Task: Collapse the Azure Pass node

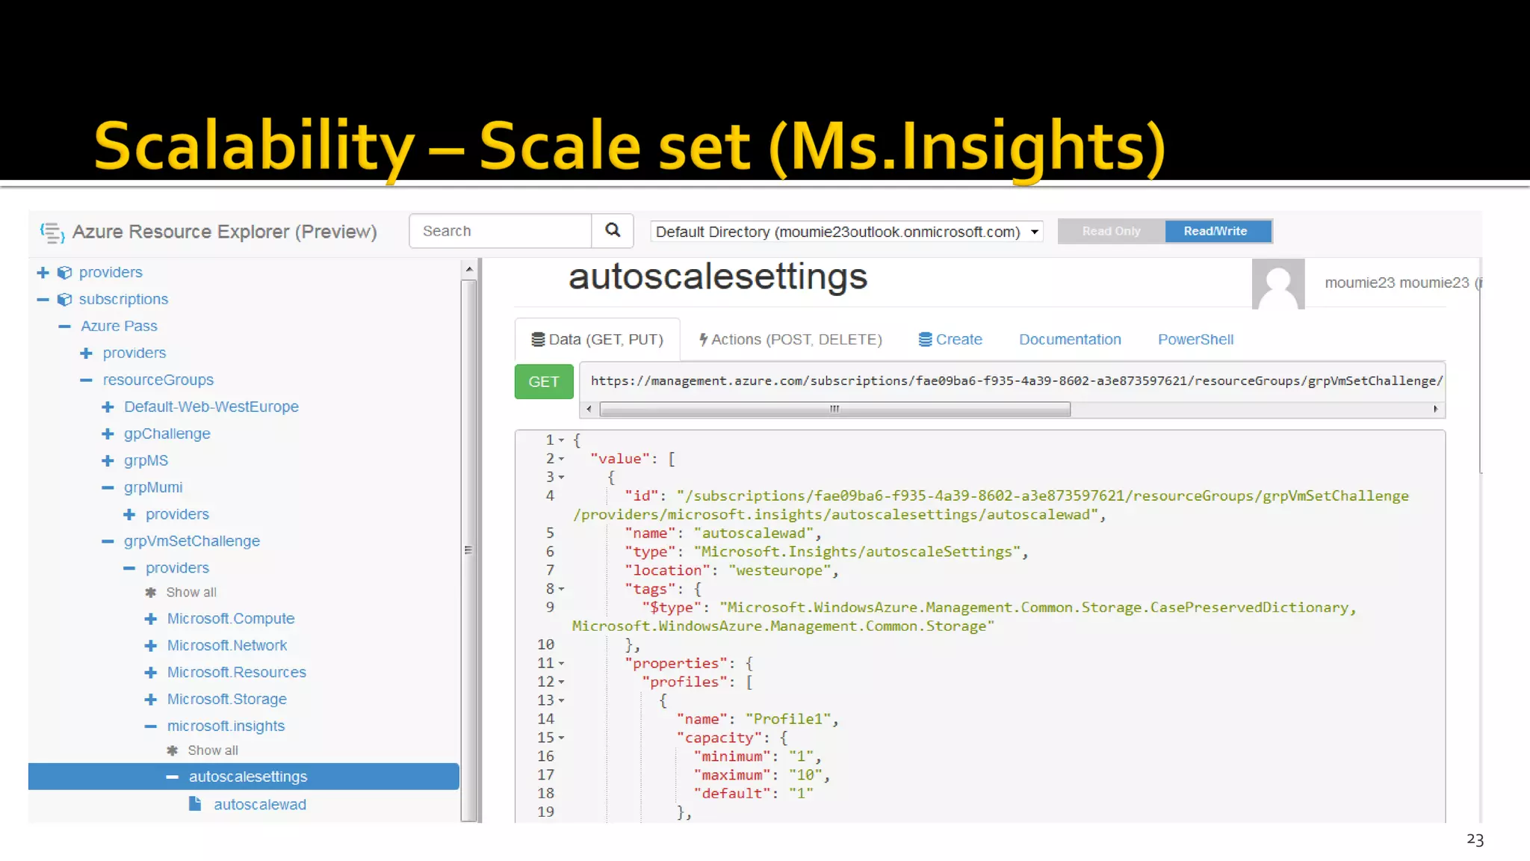Action: [65, 327]
